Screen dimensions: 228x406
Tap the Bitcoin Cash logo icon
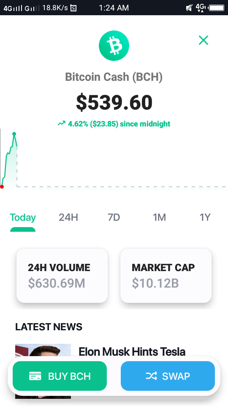coord(114,46)
